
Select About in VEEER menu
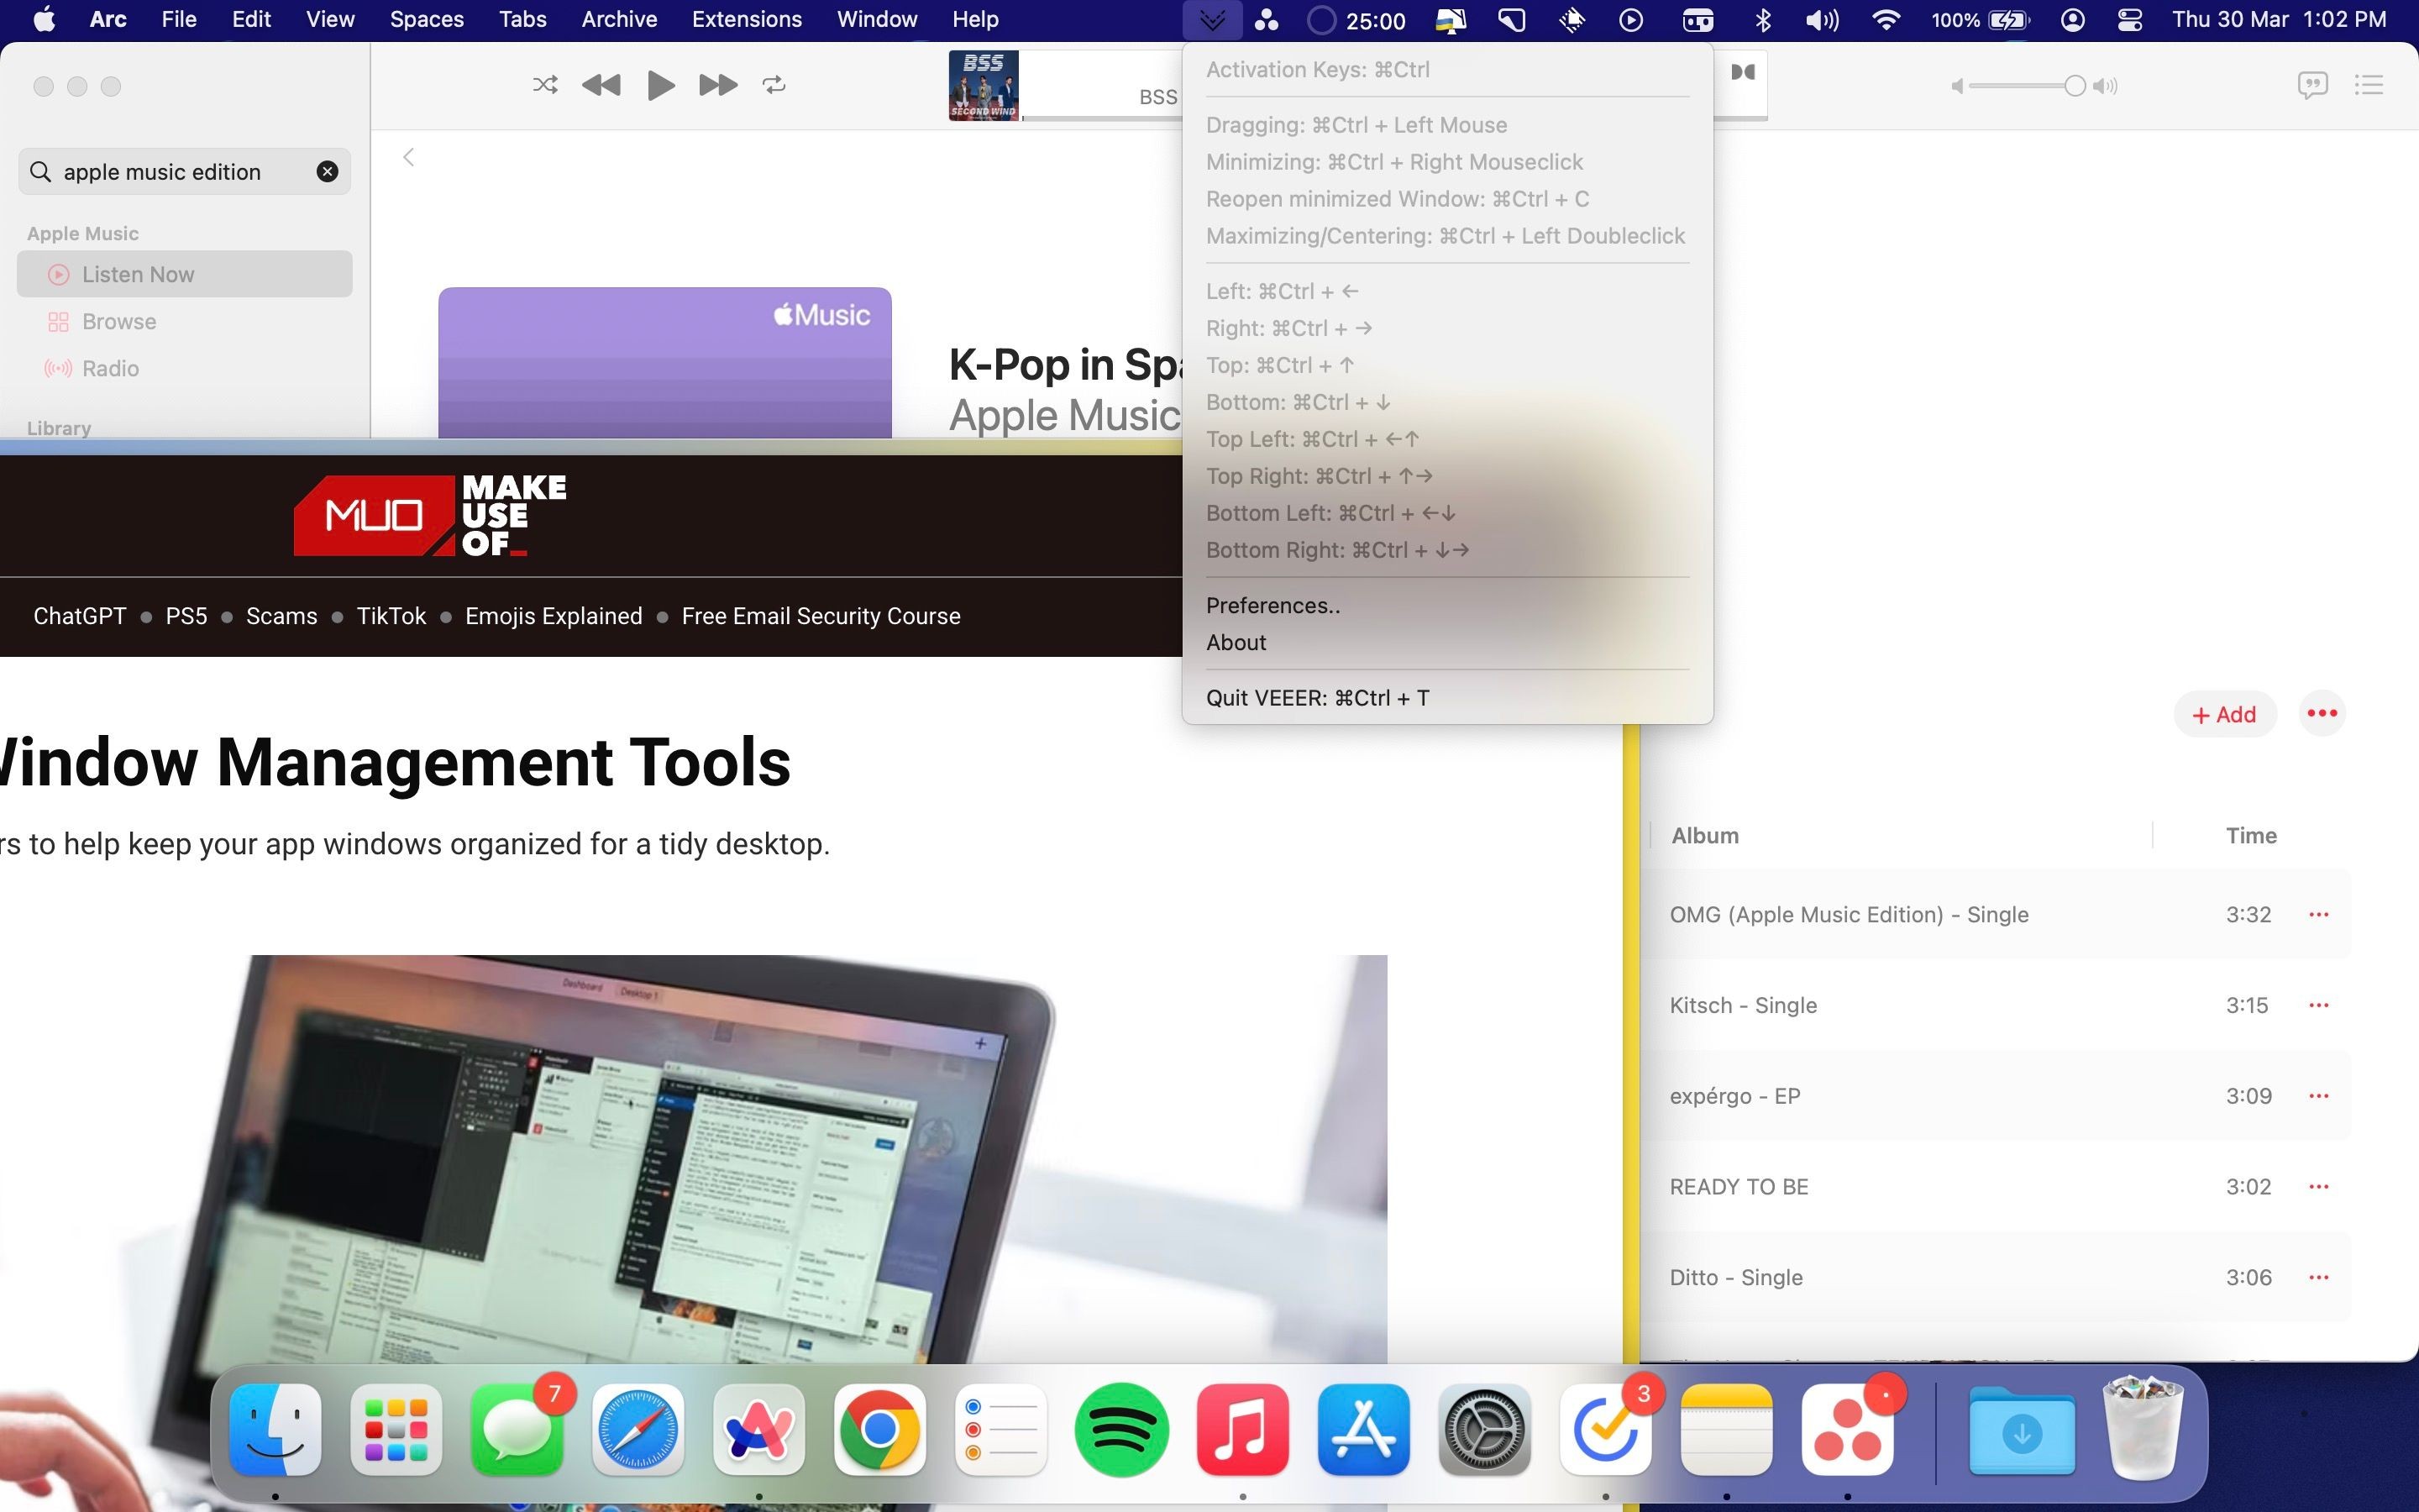click(1236, 642)
